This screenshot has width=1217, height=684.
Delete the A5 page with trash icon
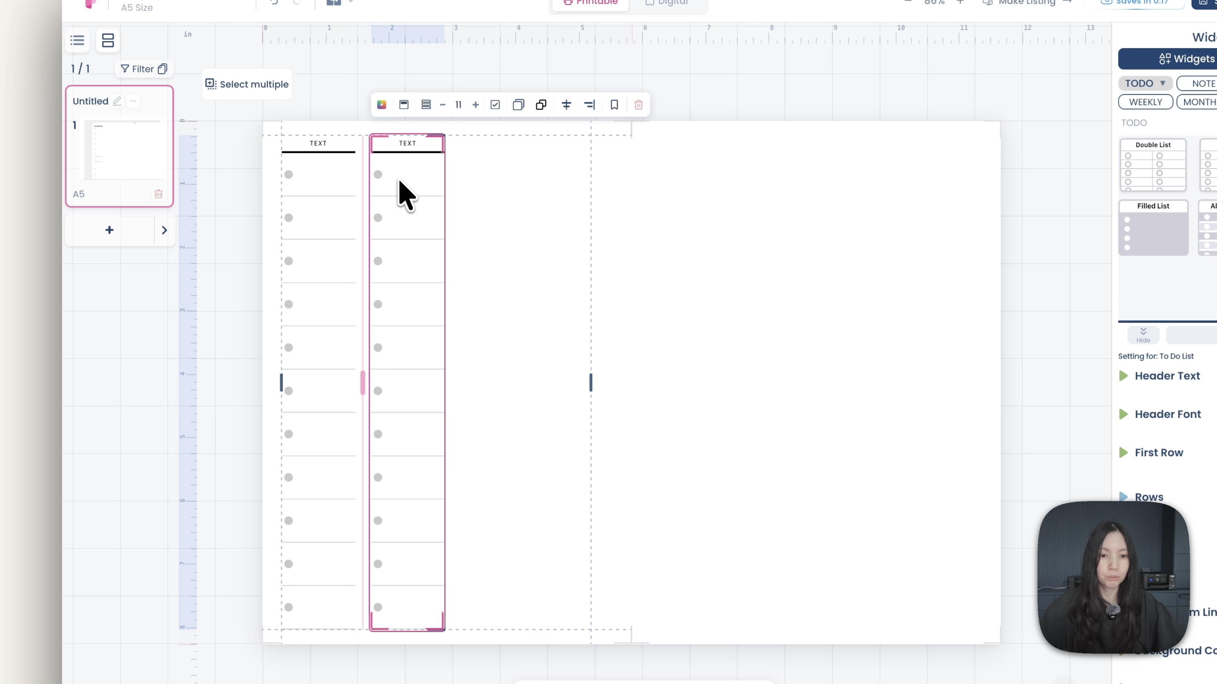(159, 194)
